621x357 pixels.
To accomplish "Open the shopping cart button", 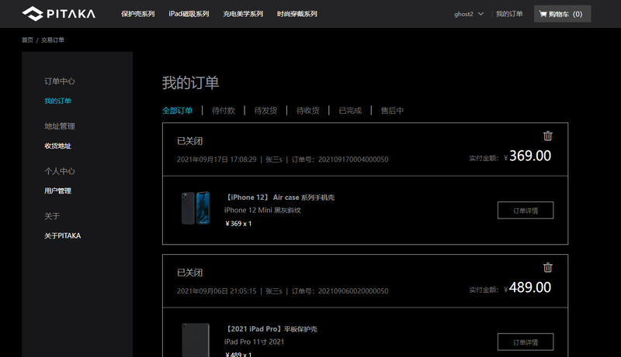I will (562, 14).
